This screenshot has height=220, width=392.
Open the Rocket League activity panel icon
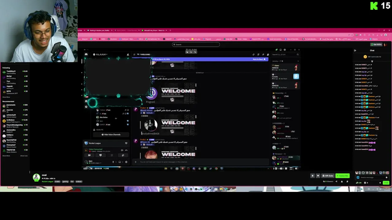[x=126, y=143]
